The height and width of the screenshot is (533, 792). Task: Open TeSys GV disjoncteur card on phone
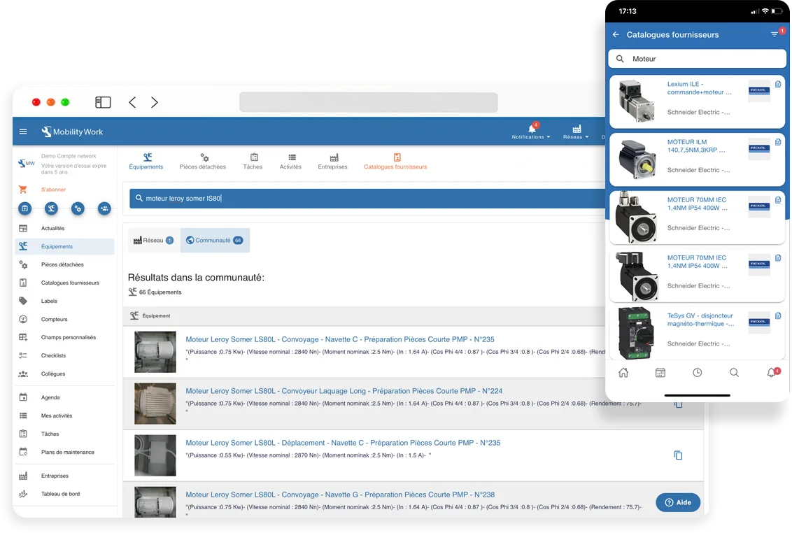coord(697,334)
